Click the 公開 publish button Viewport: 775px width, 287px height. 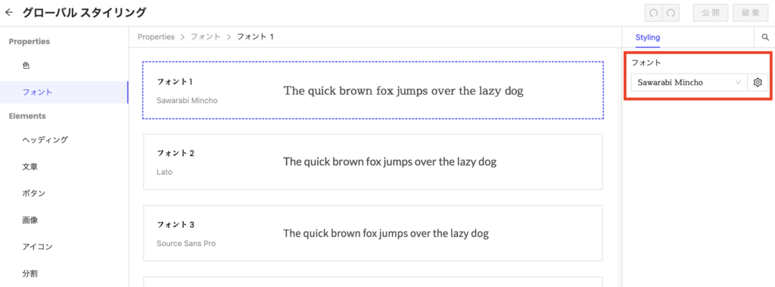(x=711, y=14)
